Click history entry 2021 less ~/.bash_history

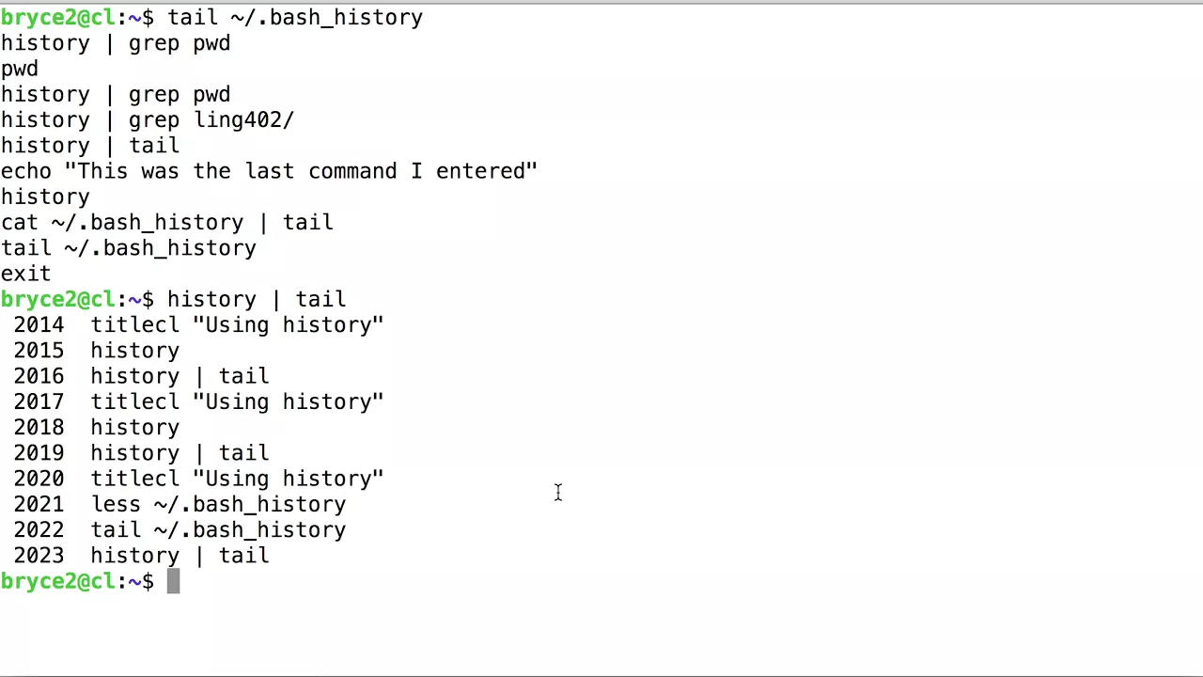(180, 505)
